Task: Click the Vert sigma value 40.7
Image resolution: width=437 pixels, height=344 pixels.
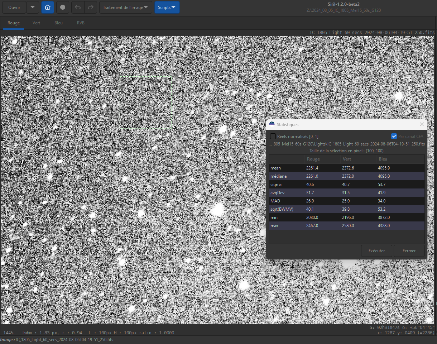Action: click(347, 185)
